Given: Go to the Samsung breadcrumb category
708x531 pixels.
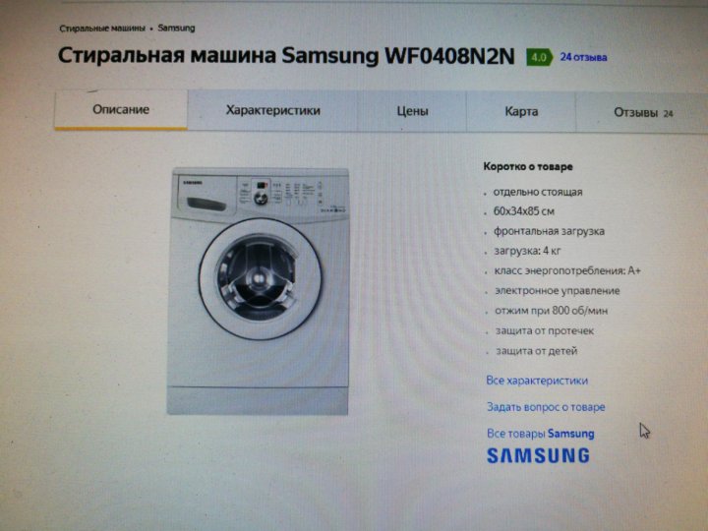Looking at the screenshot, I should (x=176, y=28).
